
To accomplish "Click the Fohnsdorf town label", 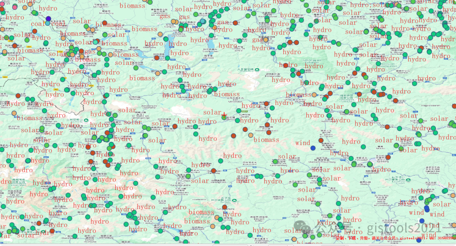I will [361, 159].
